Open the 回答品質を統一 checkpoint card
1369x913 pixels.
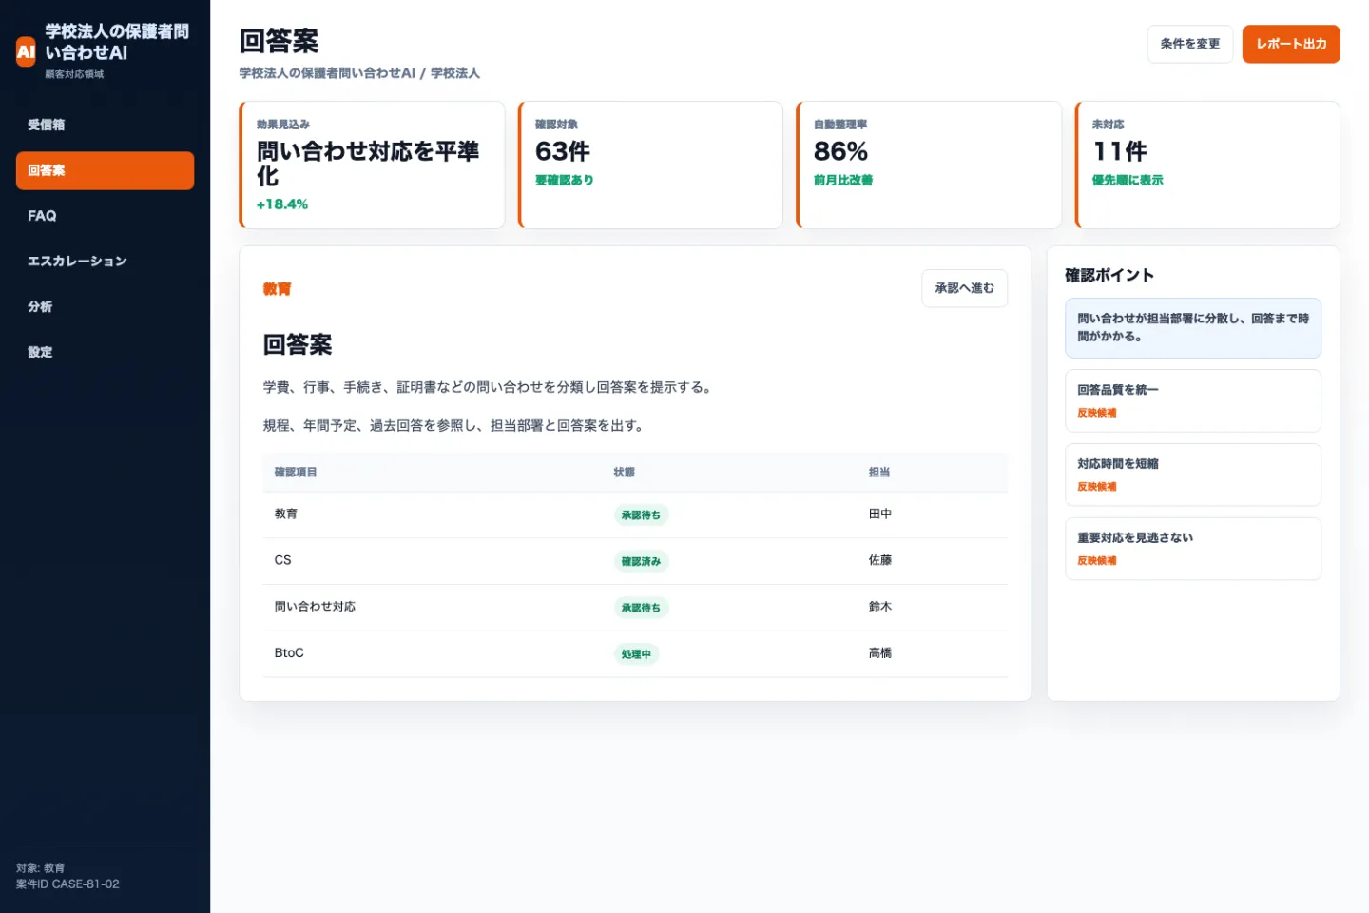[x=1193, y=401]
